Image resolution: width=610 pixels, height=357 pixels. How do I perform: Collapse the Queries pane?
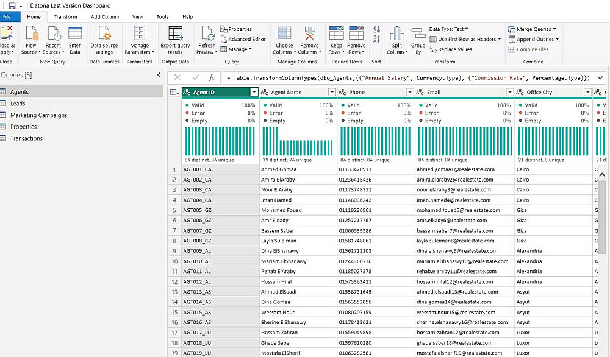(159, 75)
